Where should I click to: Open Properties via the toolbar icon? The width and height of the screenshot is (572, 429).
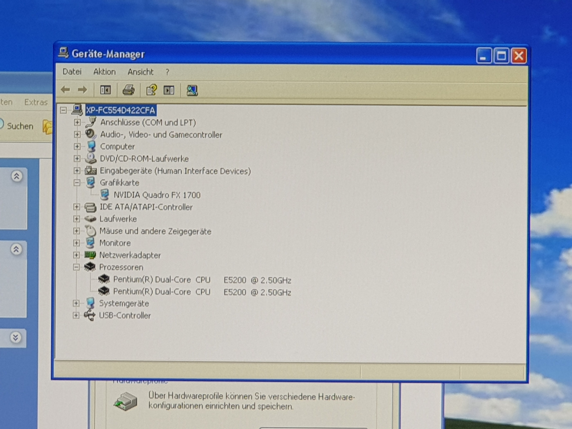151,90
